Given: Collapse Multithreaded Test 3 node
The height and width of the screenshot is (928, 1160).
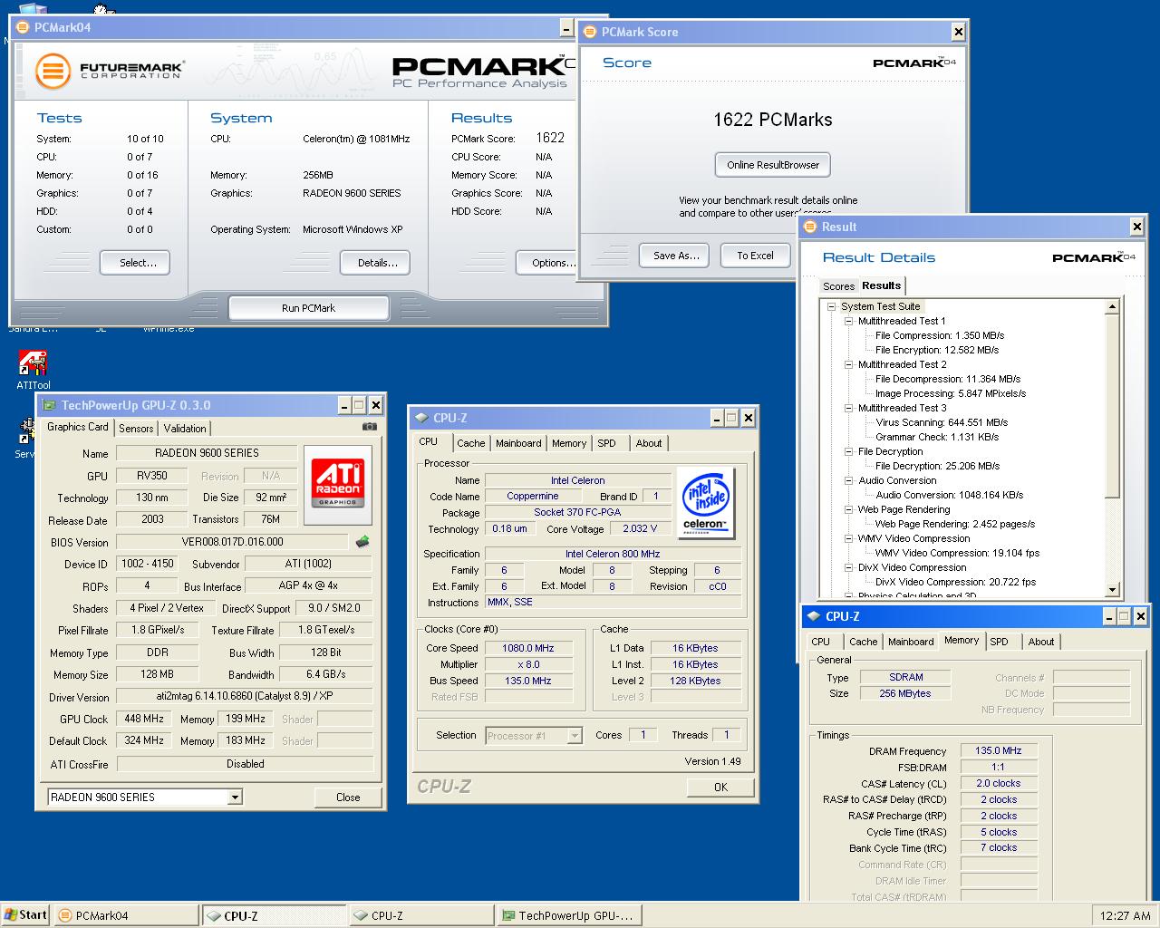Looking at the screenshot, I should 848,408.
